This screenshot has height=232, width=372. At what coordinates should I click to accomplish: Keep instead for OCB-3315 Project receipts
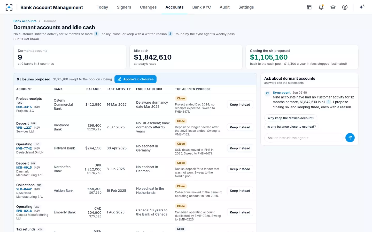click(x=240, y=105)
